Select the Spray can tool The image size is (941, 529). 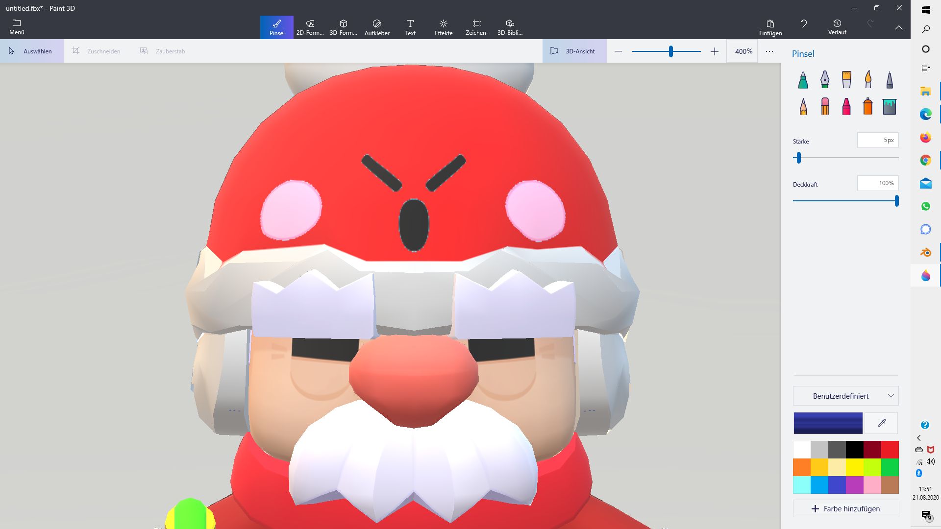pos(867,106)
